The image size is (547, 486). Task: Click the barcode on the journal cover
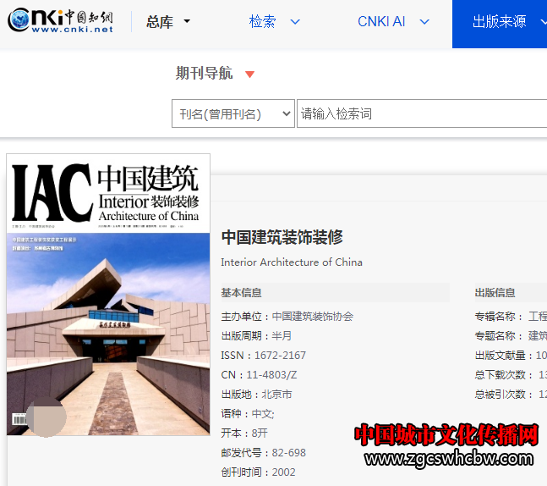19,419
